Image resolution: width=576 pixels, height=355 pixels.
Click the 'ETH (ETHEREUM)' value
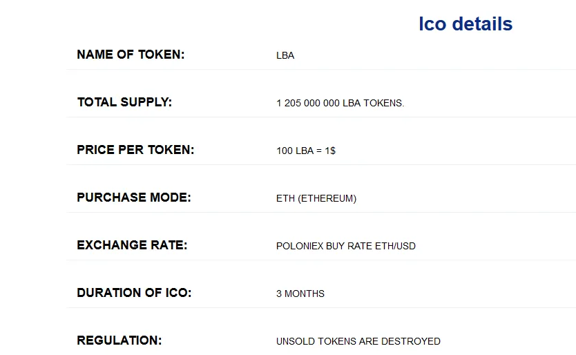tap(316, 198)
